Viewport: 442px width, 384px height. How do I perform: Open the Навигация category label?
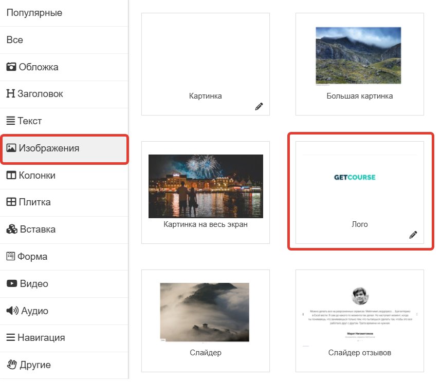pyautogui.click(x=41, y=338)
